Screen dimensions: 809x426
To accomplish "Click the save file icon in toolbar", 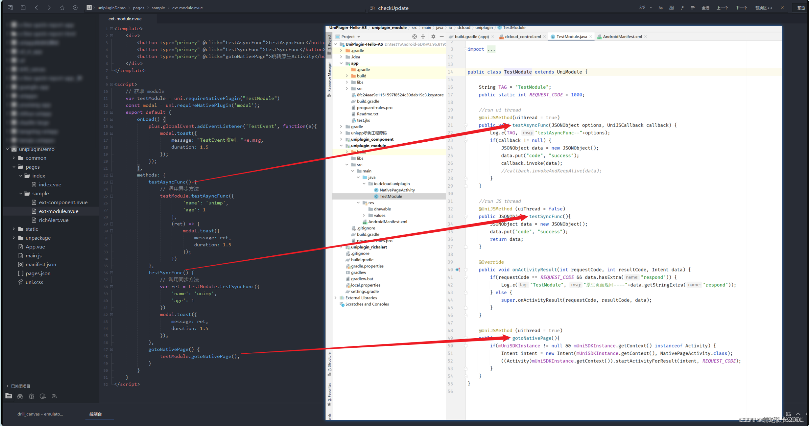I will point(23,7).
